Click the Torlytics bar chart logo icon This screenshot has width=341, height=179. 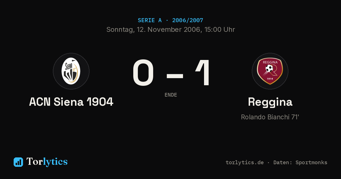[x=18, y=162]
